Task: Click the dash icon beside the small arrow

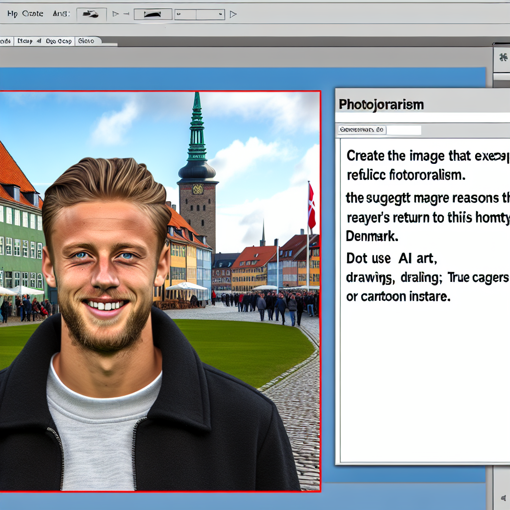Action: click(126, 14)
